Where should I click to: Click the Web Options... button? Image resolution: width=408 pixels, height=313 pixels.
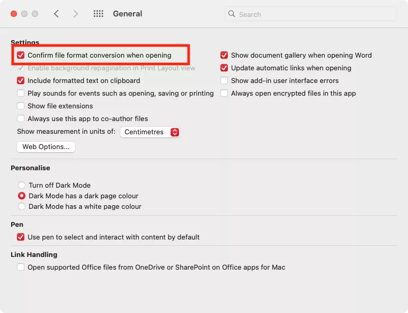tap(46, 147)
